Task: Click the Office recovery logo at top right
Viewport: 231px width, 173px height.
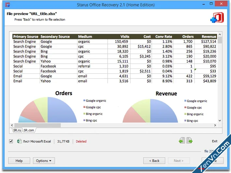Action: coord(217,18)
